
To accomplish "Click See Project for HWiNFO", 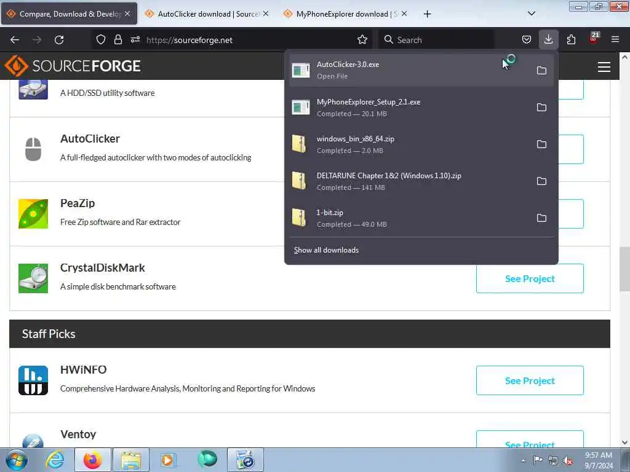I will (530, 380).
